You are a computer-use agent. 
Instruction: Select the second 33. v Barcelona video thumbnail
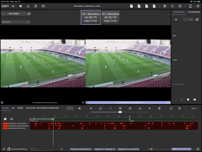click(x=110, y=17)
